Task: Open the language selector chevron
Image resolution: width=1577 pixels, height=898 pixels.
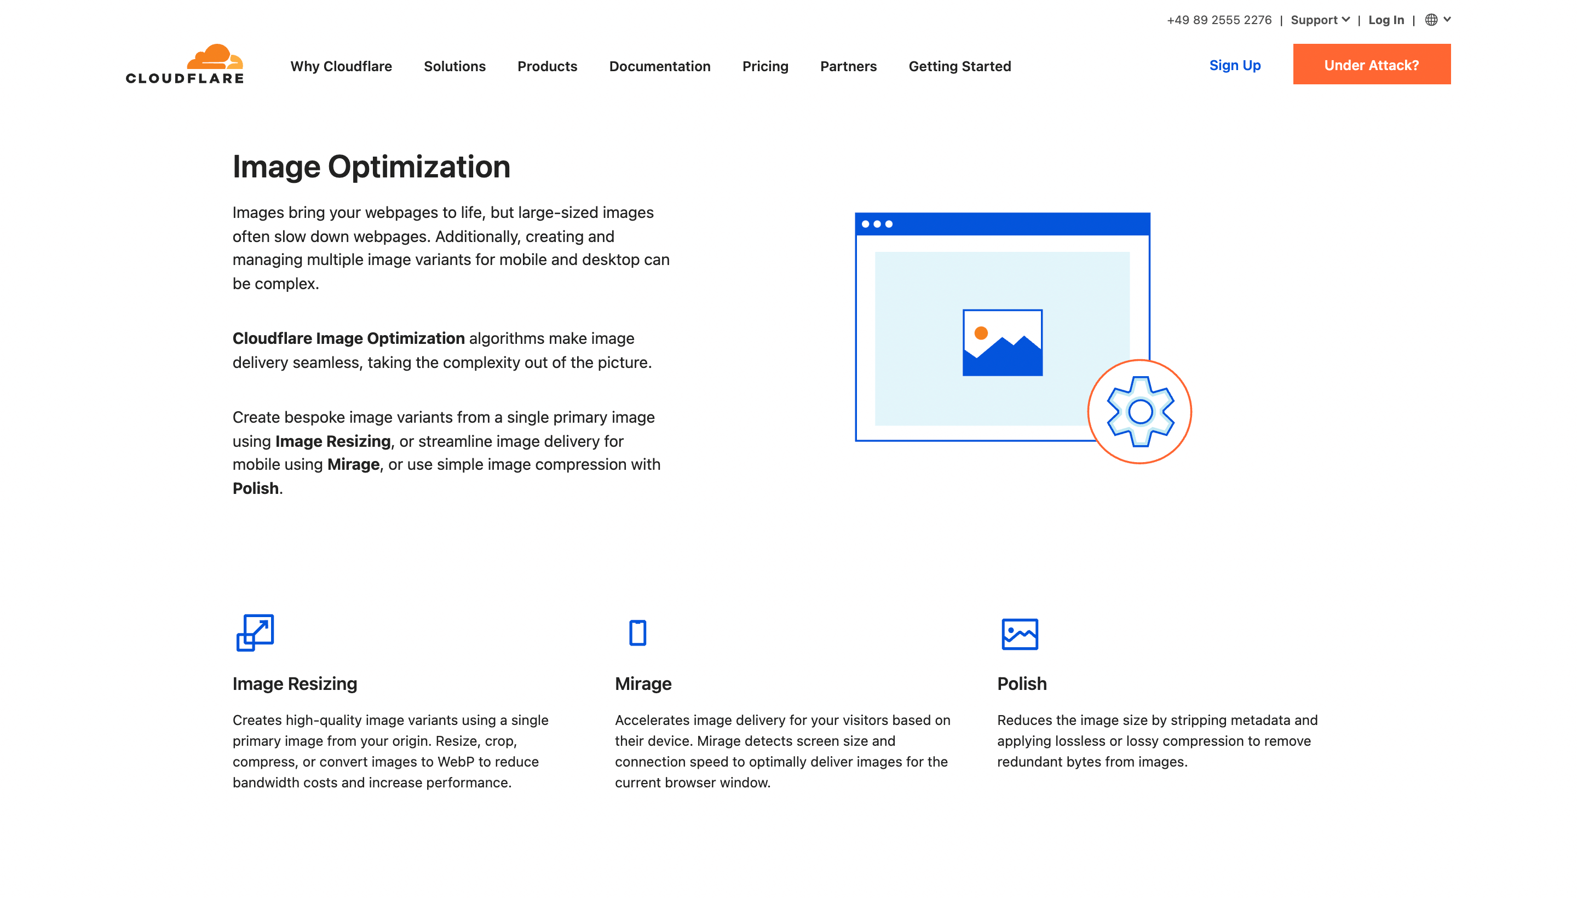Action: tap(1447, 20)
